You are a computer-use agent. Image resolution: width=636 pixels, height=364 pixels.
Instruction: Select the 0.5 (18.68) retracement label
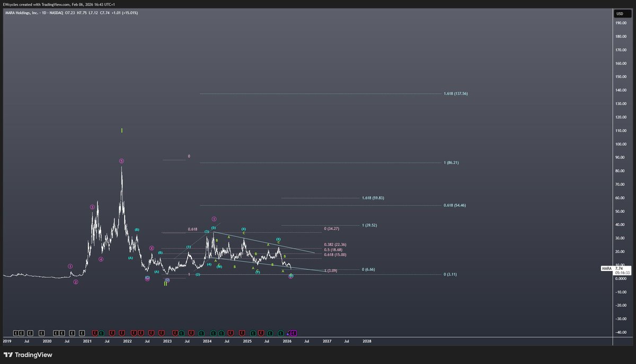click(333, 249)
